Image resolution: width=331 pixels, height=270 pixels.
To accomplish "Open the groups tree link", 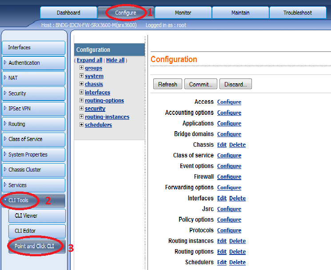I will coord(93,68).
